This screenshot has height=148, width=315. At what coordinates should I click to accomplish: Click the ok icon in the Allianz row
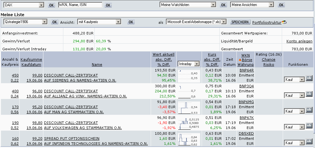coord(309,95)
